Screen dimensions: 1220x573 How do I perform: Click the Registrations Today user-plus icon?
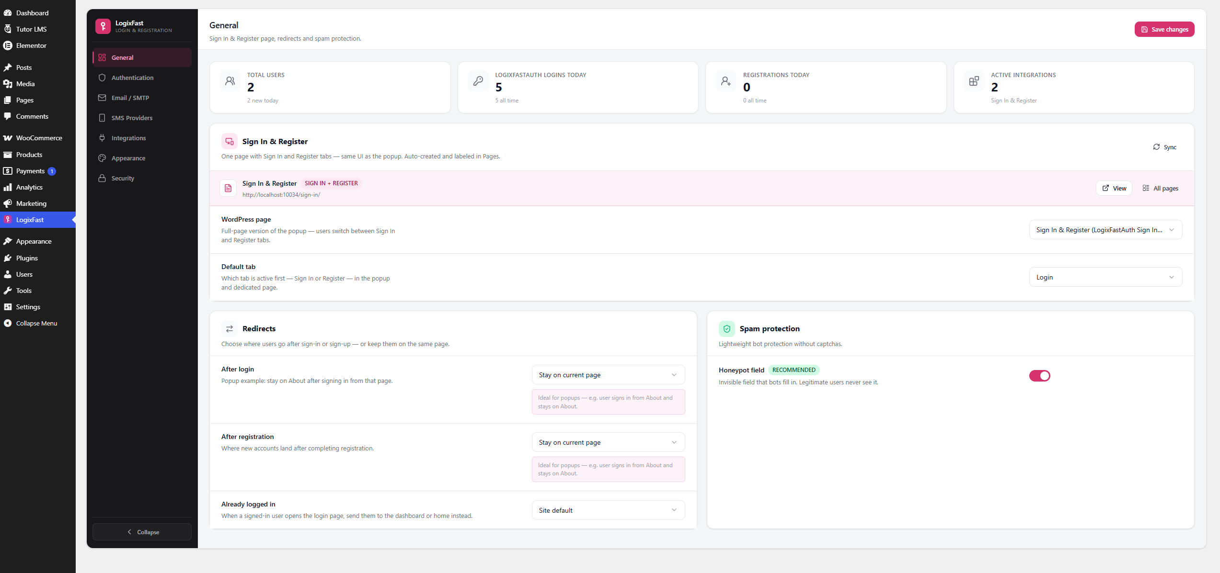(x=726, y=81)
